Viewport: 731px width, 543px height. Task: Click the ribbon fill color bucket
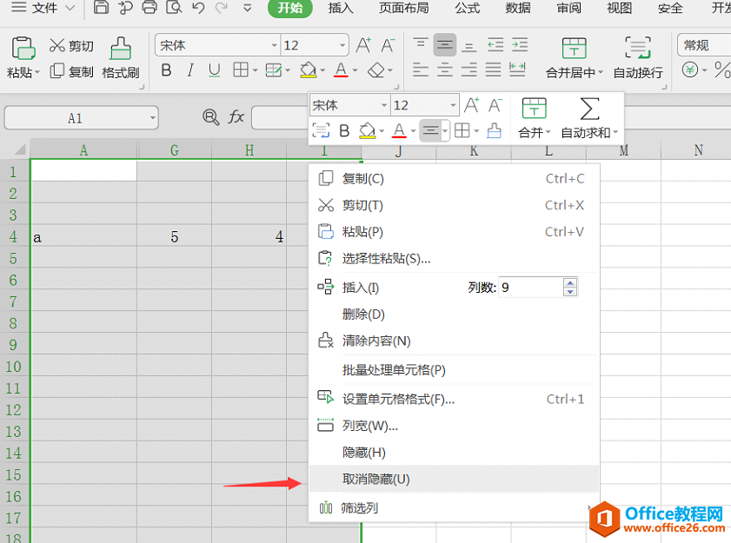tap(309, 70)
